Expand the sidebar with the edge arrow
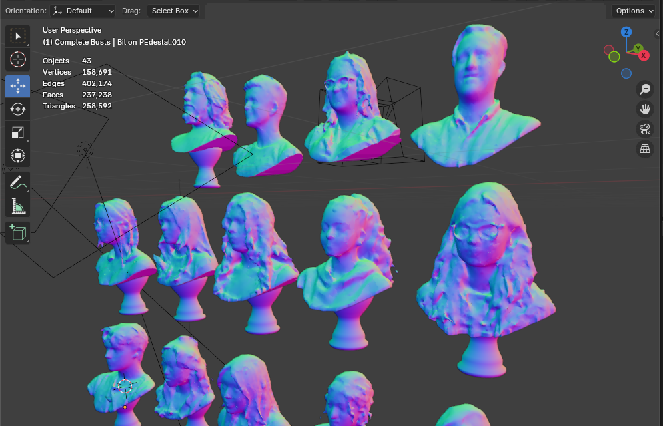This screenshot has height=426, width=663. coord(658,33)
